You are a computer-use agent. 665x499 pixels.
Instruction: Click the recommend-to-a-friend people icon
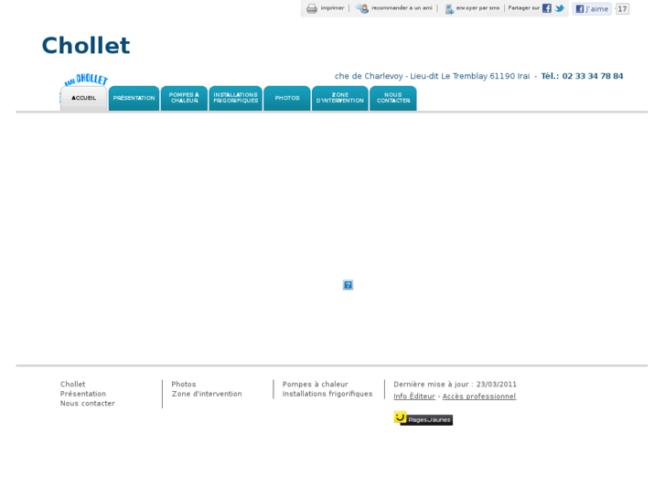tap(361, 8)
